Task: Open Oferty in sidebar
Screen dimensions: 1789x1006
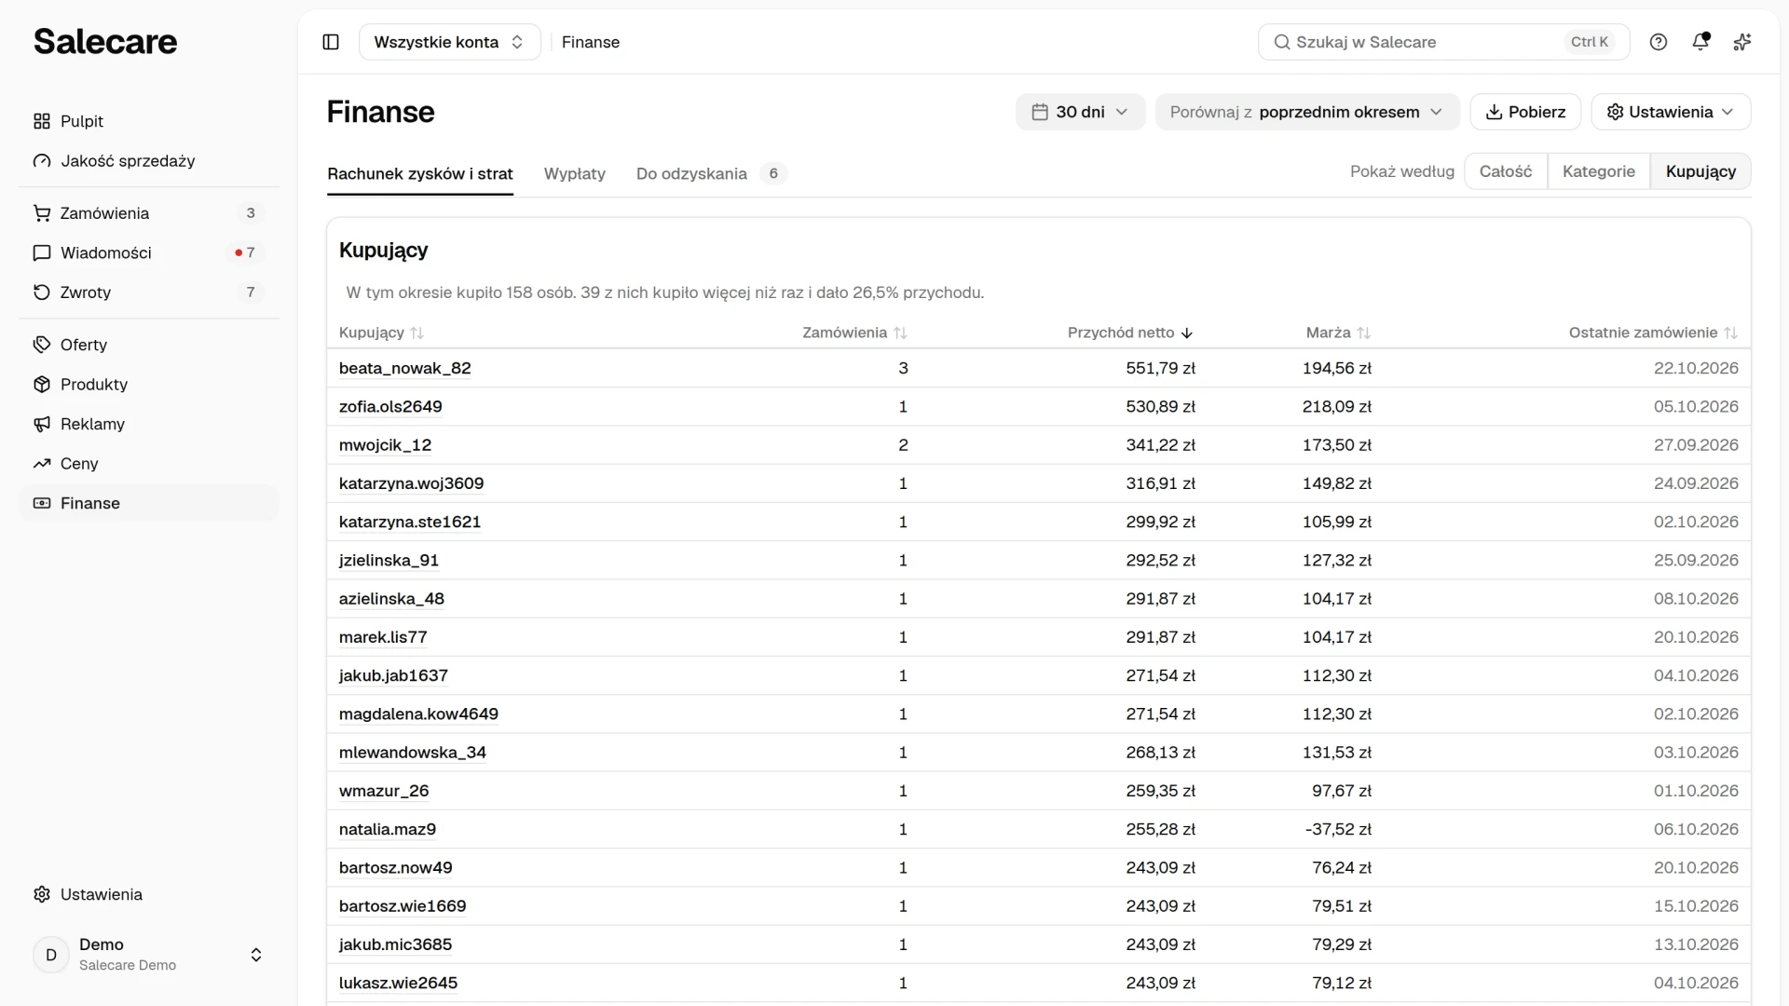Action: 149,345
